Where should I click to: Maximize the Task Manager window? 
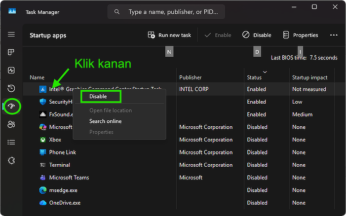click(314, 7)
